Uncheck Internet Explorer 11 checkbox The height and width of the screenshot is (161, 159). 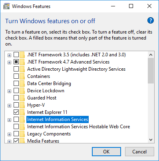16,112
